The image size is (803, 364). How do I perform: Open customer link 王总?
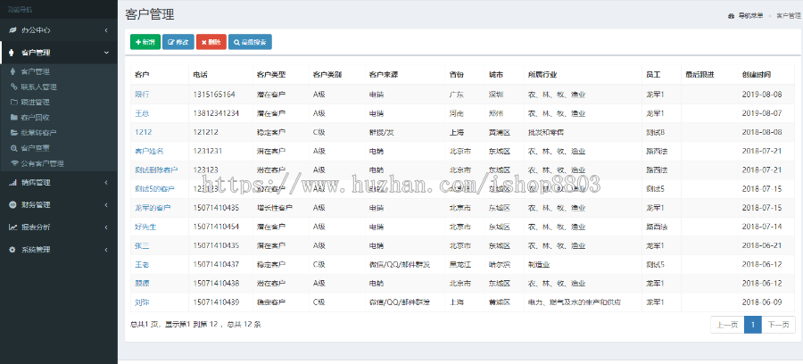point(142,113)
